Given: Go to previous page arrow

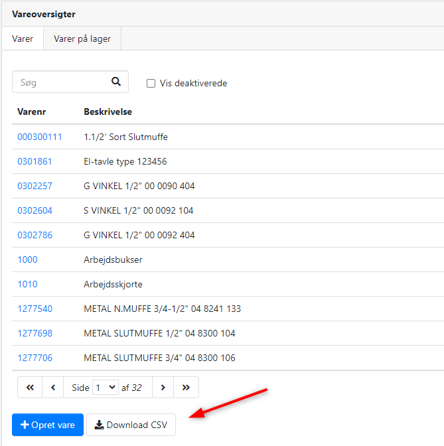Looking at the screenshot, I should pyautogui.click(x=52, y=388).
